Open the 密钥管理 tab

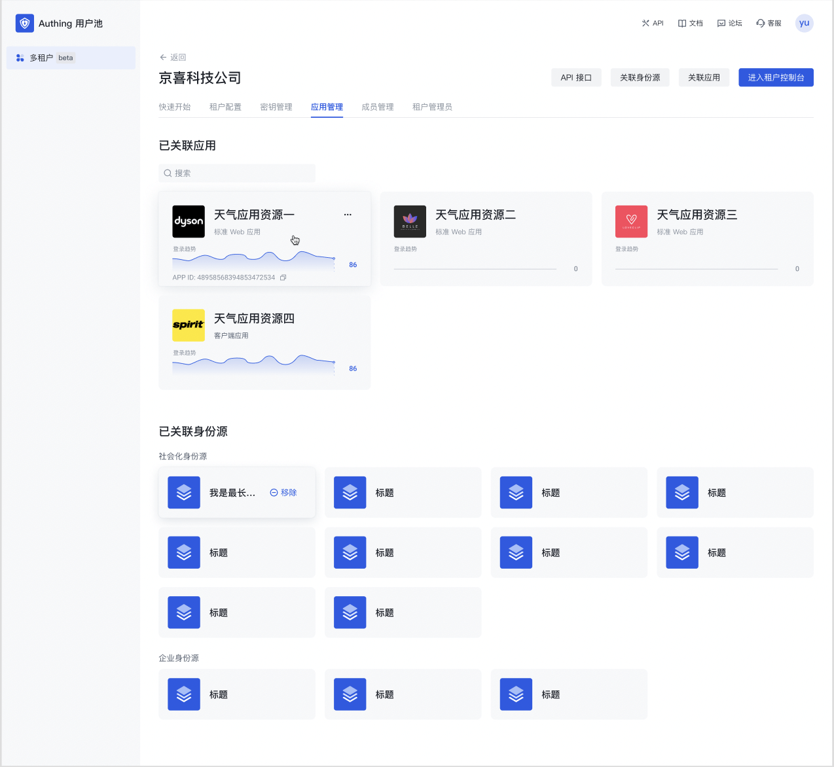276,107
